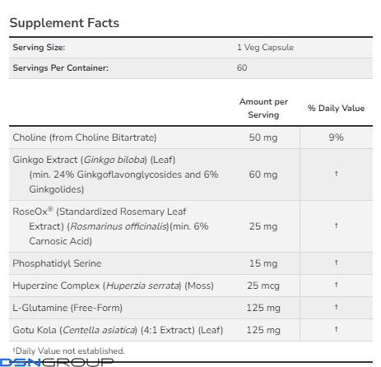This screenshot has width=381, height=367.
Task: Click the % Daily Value column header
Action: point(336,108)
